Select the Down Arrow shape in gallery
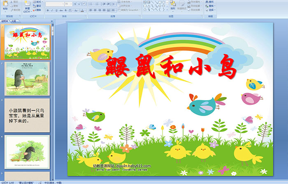 click(163, 6)
